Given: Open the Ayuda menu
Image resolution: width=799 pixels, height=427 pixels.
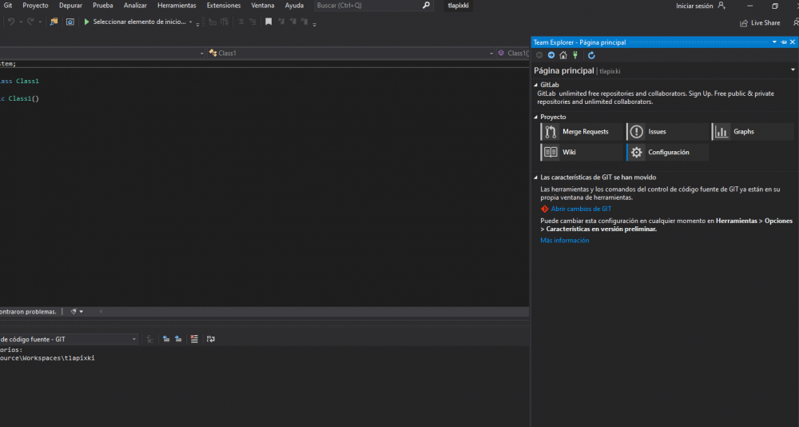Looking at the screenshot, I should pyautogui.click(x=295, y=6).
